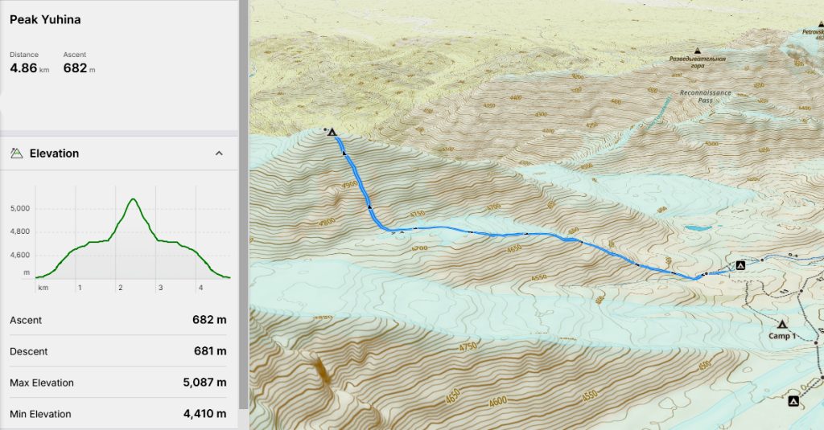Click the sidebar vertical scrollbar
Image resolution: width=824 pixels, height=430 pixels.
pos(243,205)
